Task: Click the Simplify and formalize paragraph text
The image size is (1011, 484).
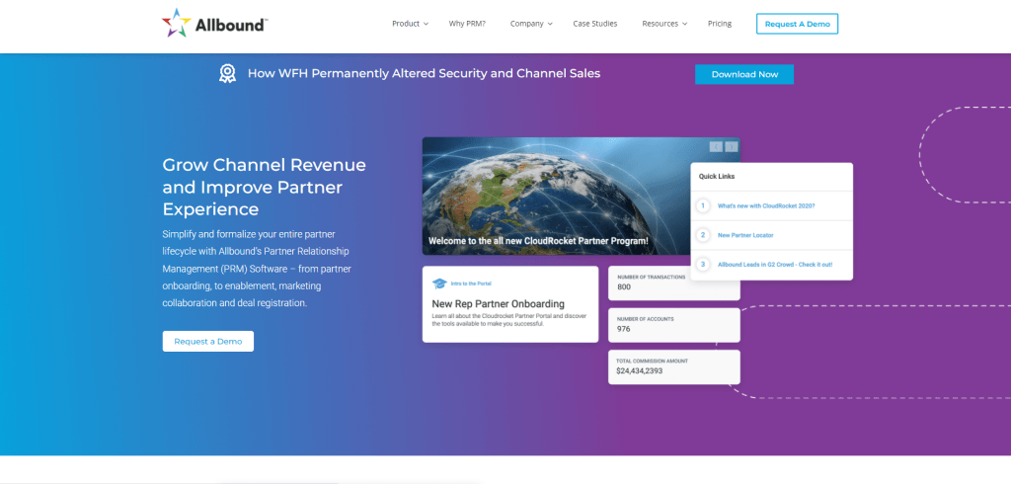Action: click(257, 269)
